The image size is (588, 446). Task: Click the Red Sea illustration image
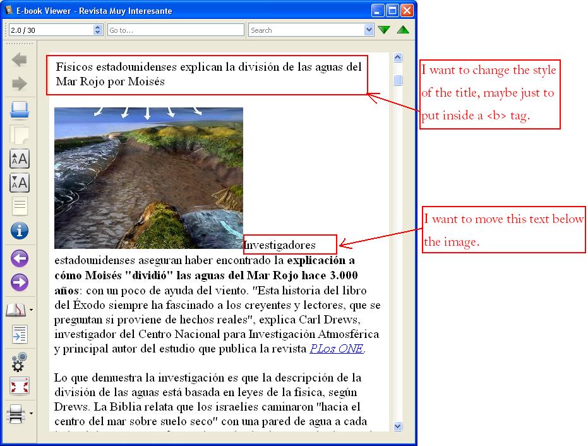tap(148, 178)
